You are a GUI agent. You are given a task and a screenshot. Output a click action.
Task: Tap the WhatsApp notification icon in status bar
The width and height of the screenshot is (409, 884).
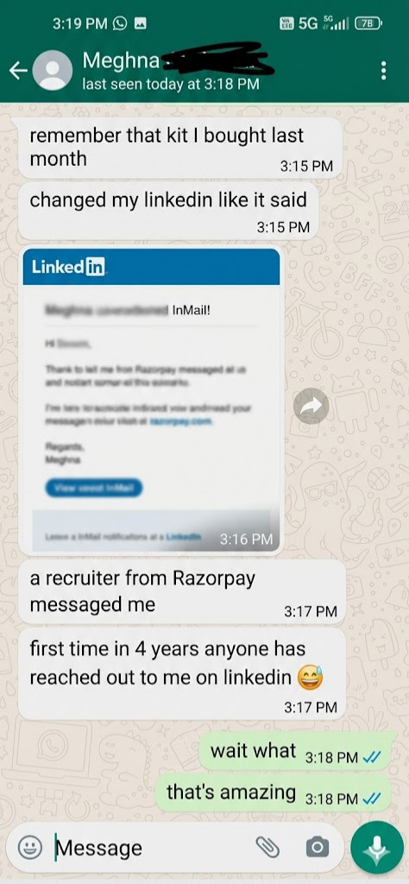click(120, 23)
